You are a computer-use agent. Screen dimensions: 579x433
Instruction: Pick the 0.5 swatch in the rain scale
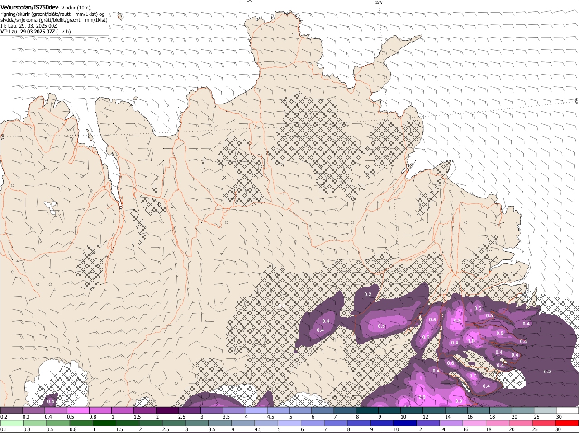pos(58,423)
